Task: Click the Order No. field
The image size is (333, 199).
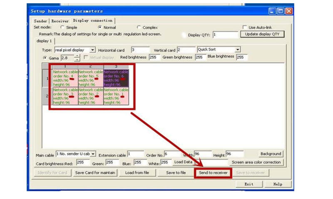Action: coord(172,154)
